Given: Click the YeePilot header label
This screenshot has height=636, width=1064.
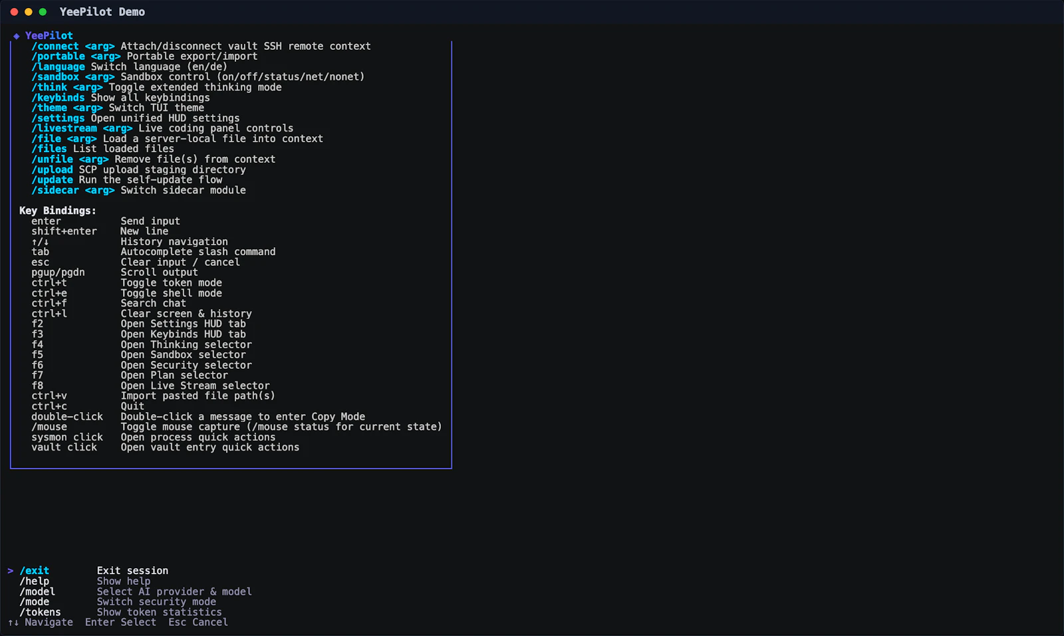Looking at the screenshot, I should click(x=49, y=36).
